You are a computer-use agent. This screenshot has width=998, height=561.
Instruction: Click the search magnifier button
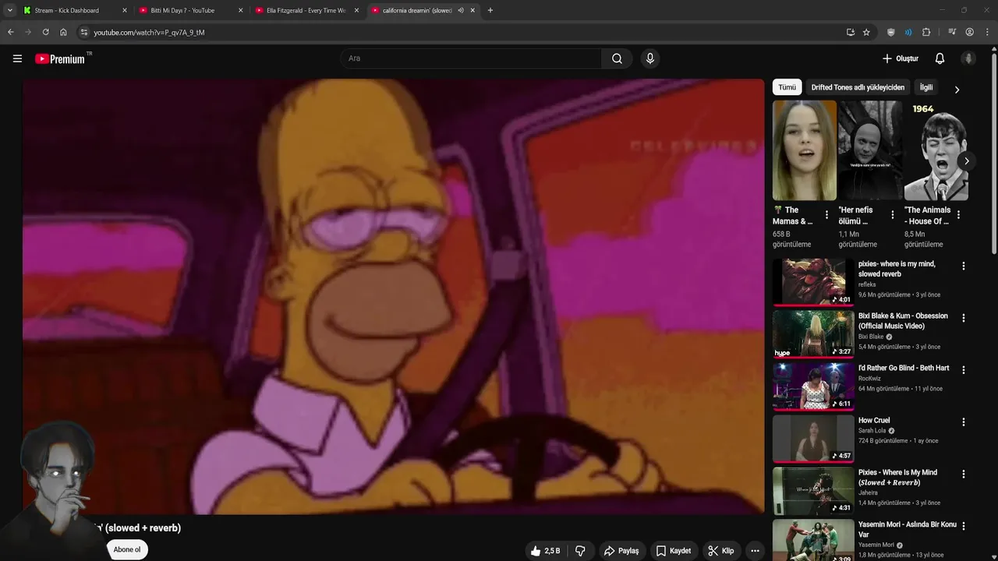pos(617,58)
